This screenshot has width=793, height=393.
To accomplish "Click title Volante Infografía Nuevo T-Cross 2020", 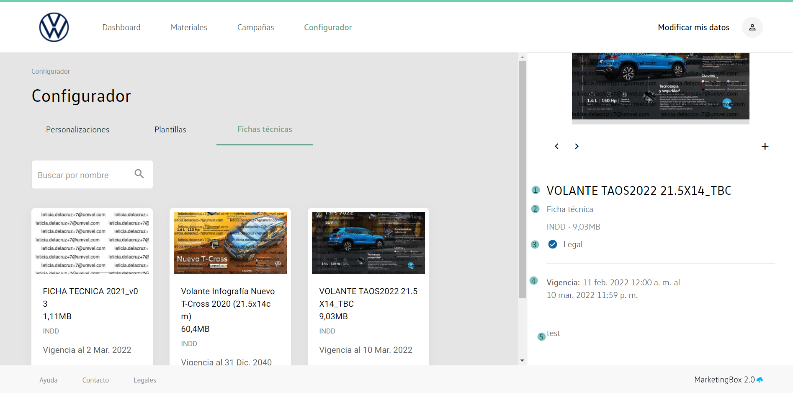I will 228,304.
